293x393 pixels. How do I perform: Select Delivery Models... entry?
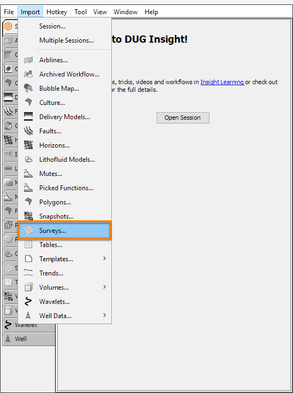click(x=64, y=117)
